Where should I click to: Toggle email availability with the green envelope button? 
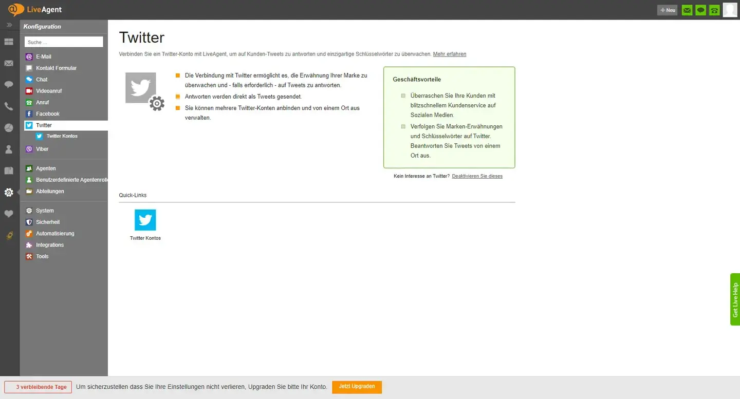point(687,10)
